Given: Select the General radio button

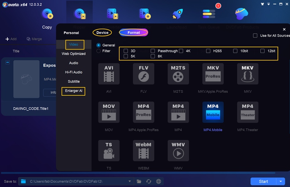Looking at the screenshot, I should 99,45.
